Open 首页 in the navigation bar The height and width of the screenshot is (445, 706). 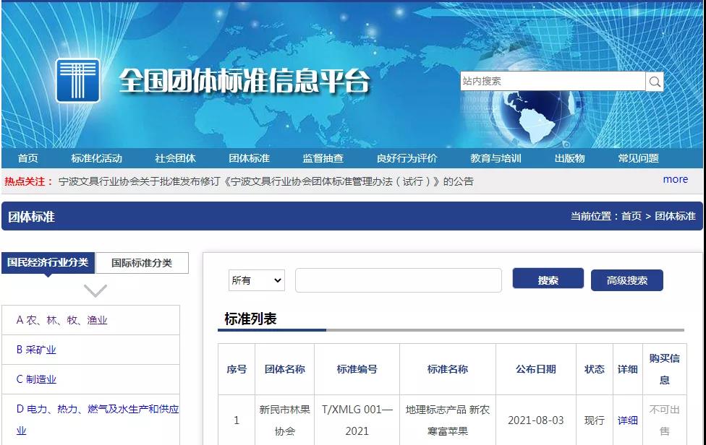[x=28, y=158]
